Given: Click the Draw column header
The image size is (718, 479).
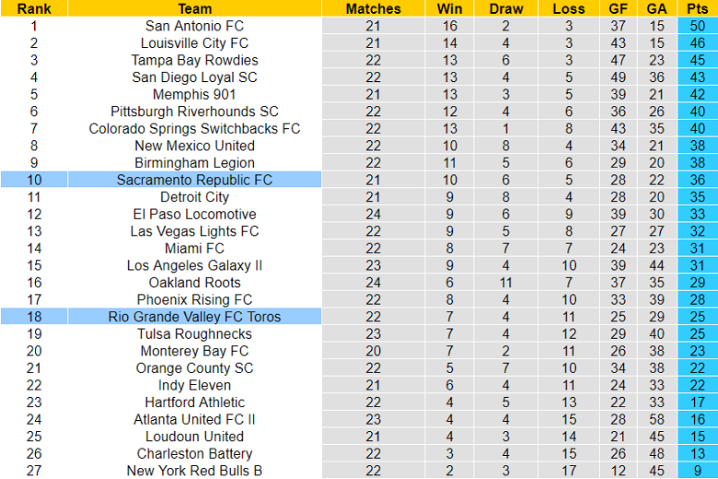Looking at the screenshot, I should tap(505, 8).
